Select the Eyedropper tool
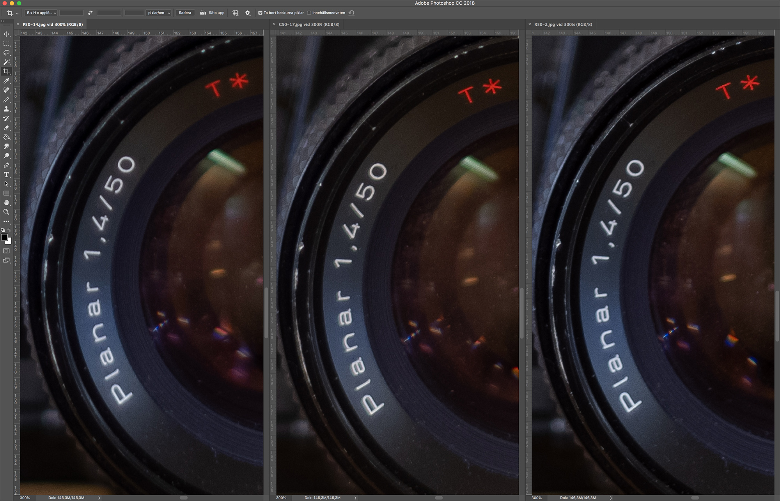Image resolution: width=780 pixels, height=501 pixels. coord(6,81)
